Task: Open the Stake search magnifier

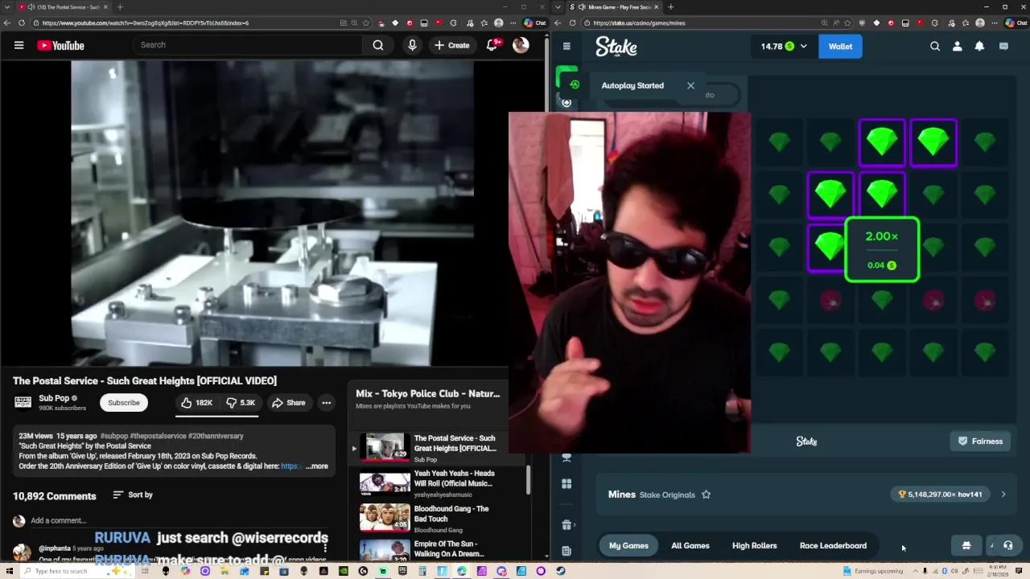Action: [x=935, y=47]
